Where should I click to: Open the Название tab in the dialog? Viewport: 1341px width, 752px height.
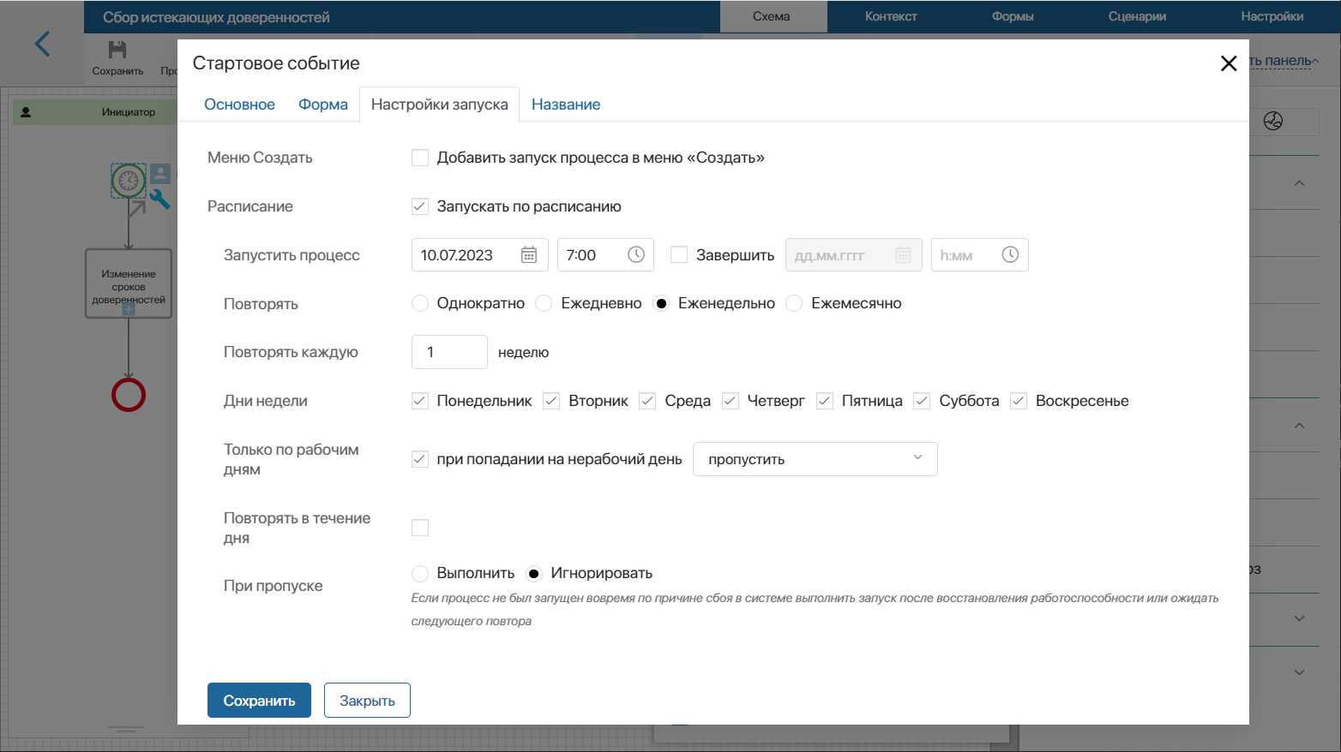coord(566,104)
